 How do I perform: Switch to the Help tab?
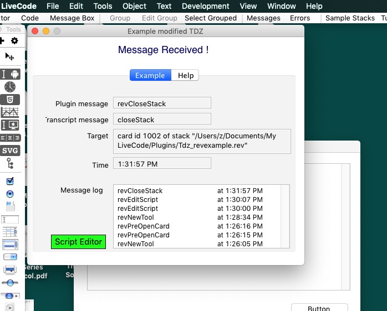pos(186,75)
